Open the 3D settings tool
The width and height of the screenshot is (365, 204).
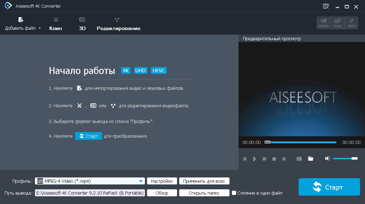(x=82, y=24)
